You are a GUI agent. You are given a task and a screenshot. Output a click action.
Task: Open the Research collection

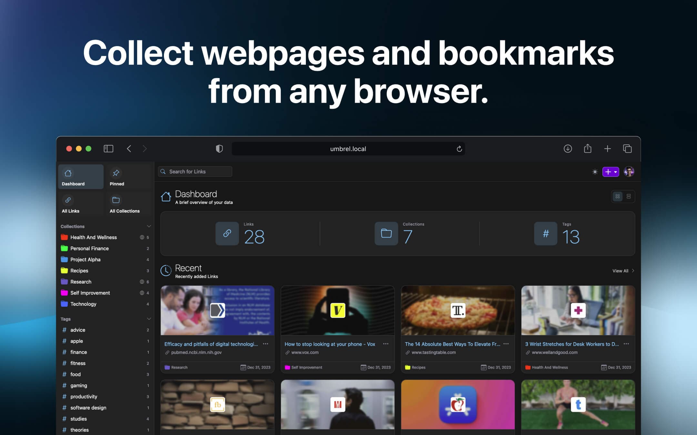coord(80,281)
